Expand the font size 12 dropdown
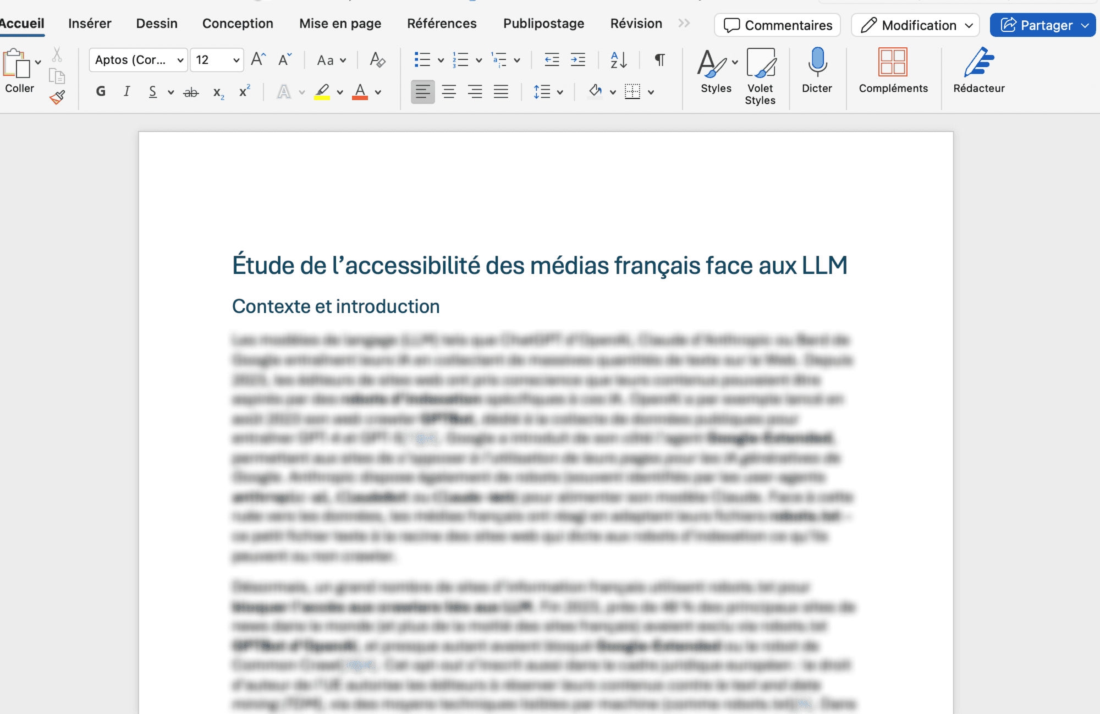This screenshot has height=714, width=1100. [x=236, y=59]
